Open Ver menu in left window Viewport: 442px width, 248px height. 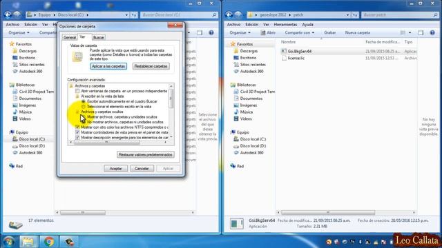click(45, 25)
